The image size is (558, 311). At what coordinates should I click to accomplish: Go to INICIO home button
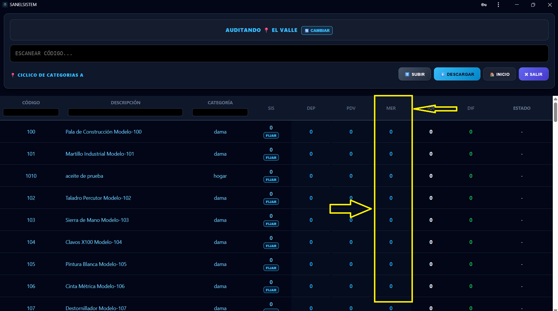499,74
